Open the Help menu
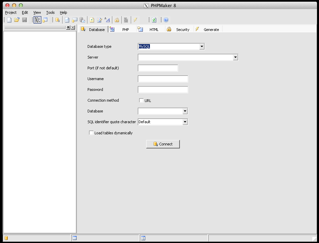319x243 pixels. pyautogui.click(x=63, y=12)
